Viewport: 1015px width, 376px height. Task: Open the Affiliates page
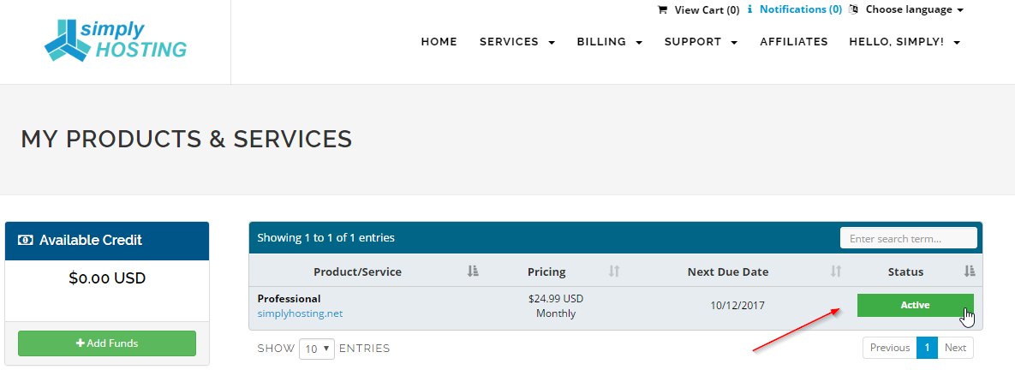pyautogui.click(x=794, y=42)
